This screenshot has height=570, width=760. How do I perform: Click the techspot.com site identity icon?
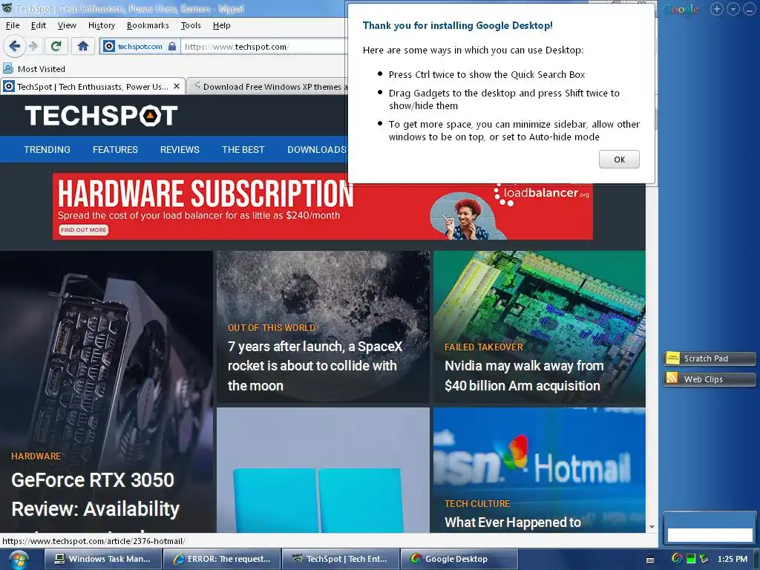(x=109, y=46)
